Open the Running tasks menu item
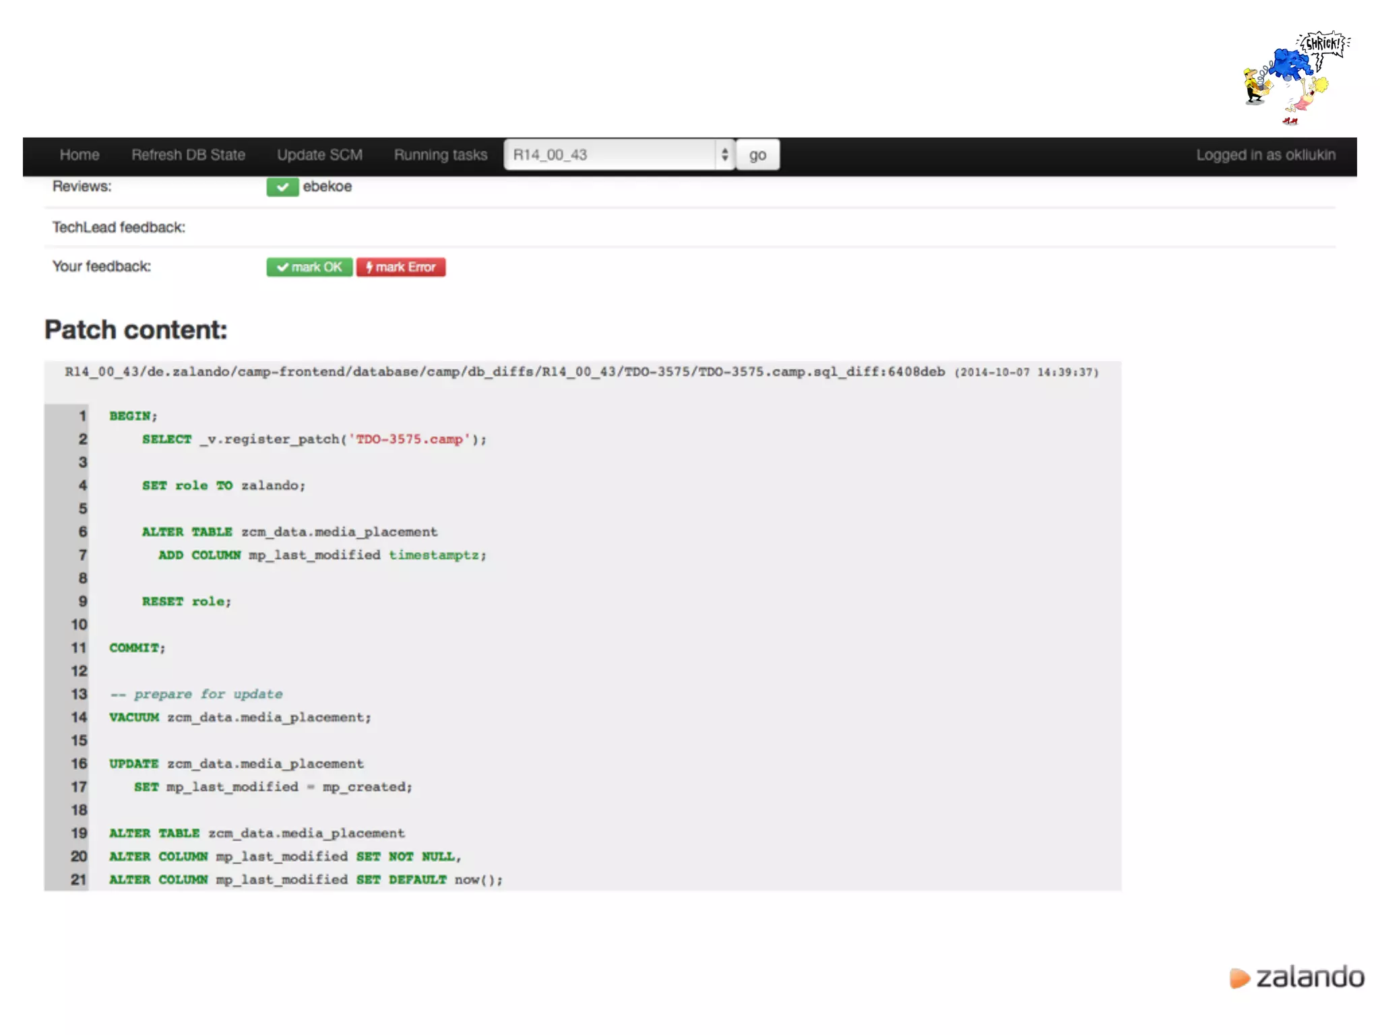 click(x=440, y=155)
